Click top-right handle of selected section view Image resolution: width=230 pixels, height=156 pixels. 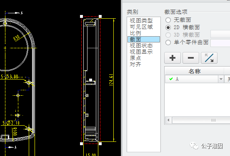point(100,16)
